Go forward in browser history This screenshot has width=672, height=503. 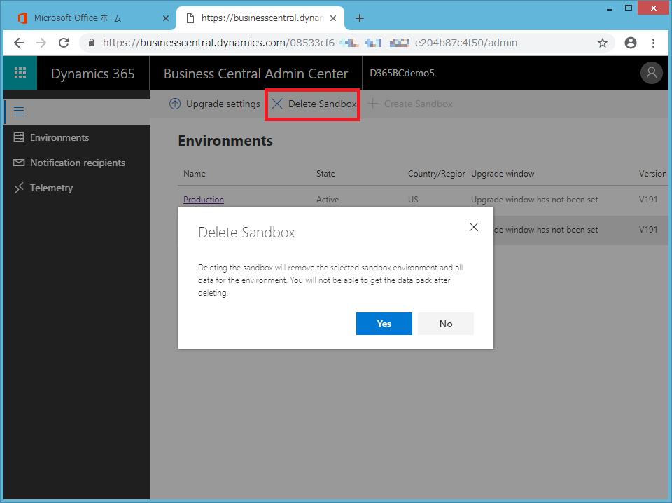41,43
